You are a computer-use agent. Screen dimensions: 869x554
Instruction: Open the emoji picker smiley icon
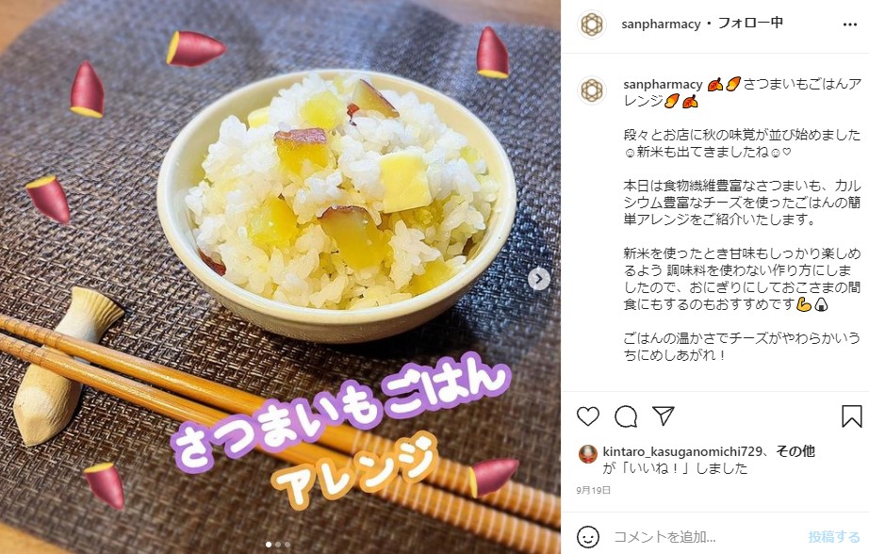pyautogui.click(x=588, y=536)
